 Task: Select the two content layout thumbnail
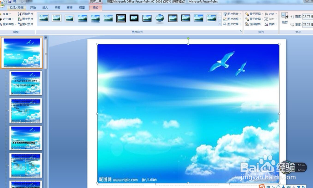(x=26, y=165)
